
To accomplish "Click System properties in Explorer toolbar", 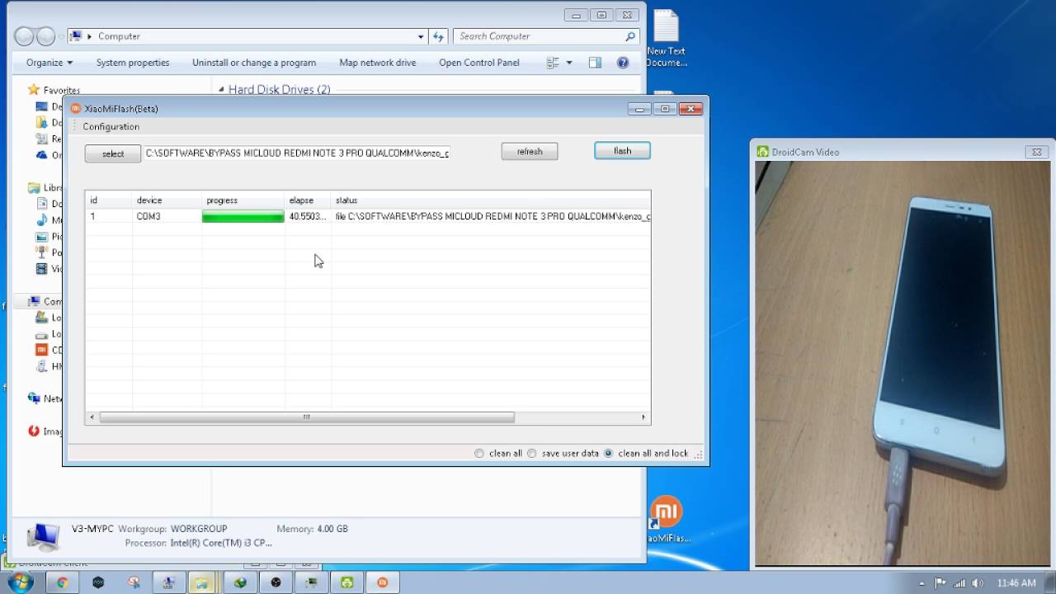I will tap(133, 63).
